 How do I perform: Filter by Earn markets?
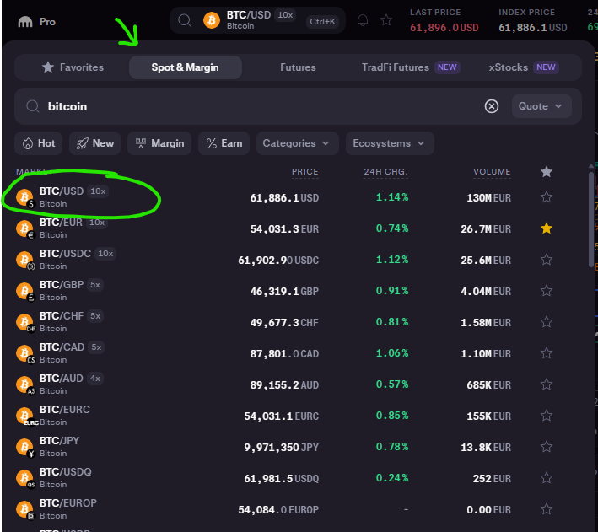[224, 143]
